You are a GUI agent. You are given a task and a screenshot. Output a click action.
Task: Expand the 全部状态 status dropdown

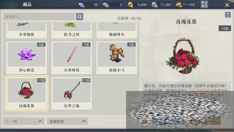tap(68, 121)
